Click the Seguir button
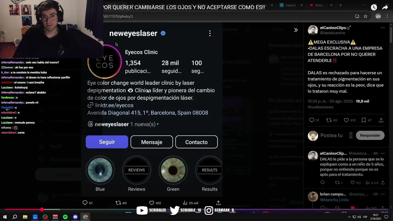 pyautogui.click(x=107, y=142)
